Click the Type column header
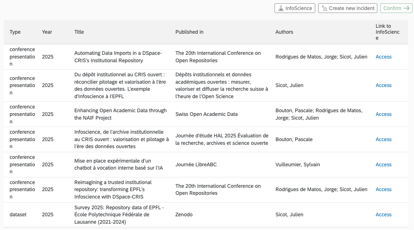Viewport: 414px width, 230px height. pyautogui.click(x=15, y=32)
